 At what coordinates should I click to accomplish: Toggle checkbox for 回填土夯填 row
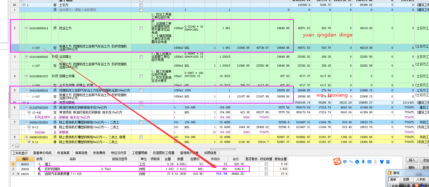coord(141,76)
